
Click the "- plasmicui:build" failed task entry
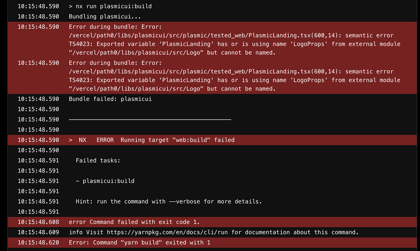pos(105,181)
